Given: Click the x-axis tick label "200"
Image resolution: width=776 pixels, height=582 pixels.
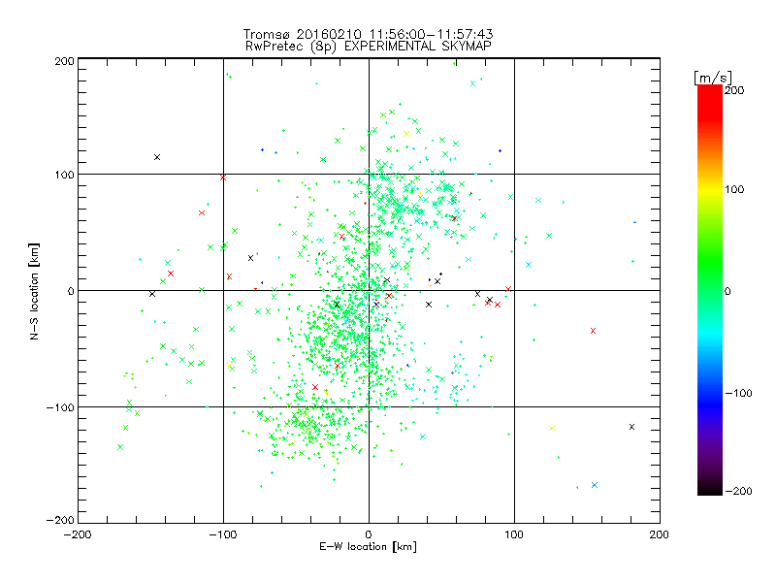Looking at the screenshot, I should (x=660, y=534).
